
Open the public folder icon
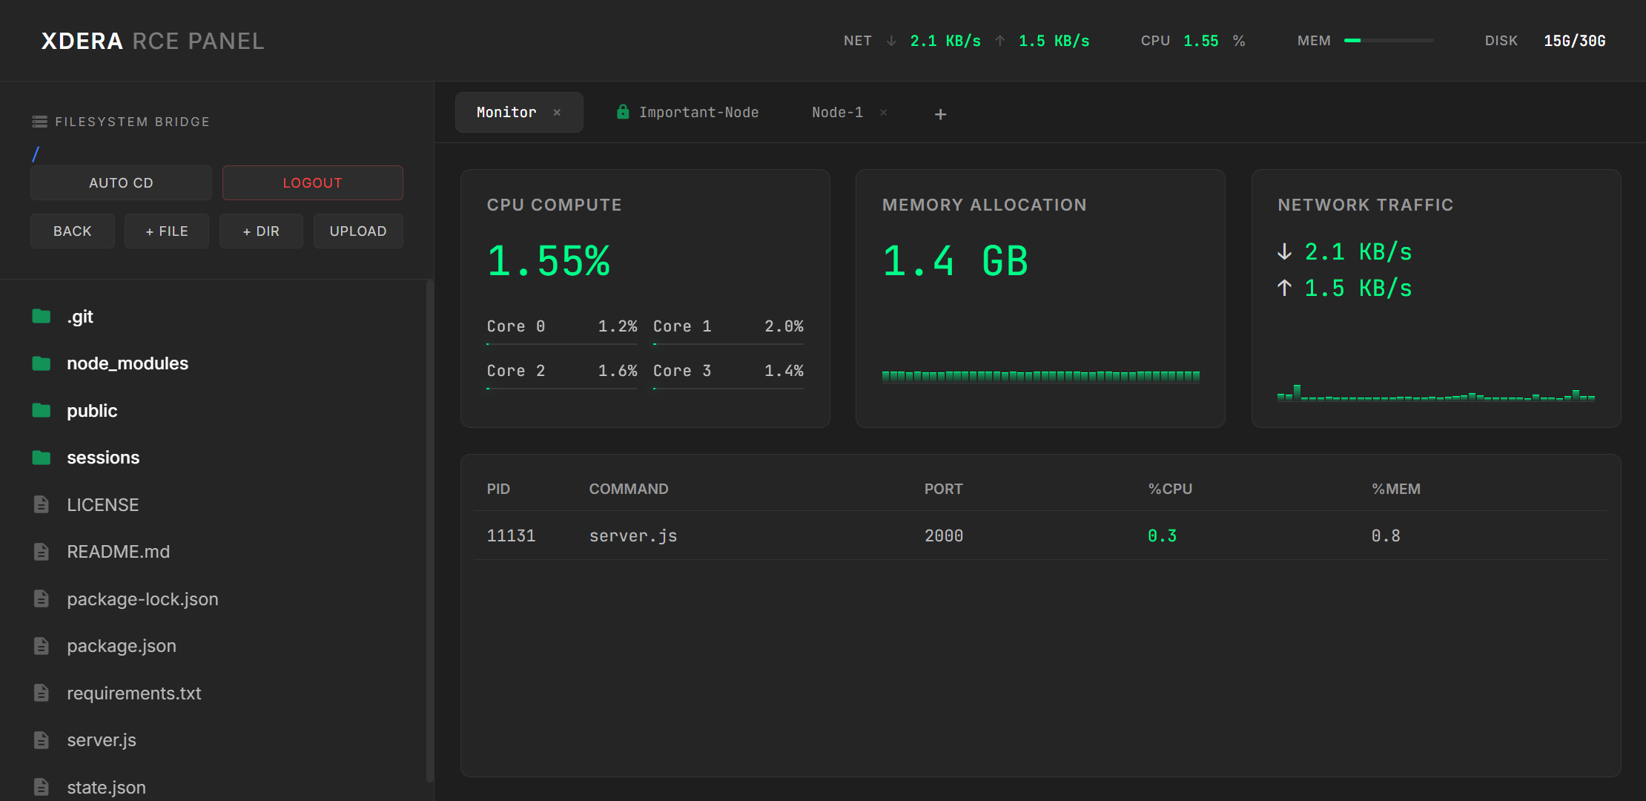tap(42, 411)
